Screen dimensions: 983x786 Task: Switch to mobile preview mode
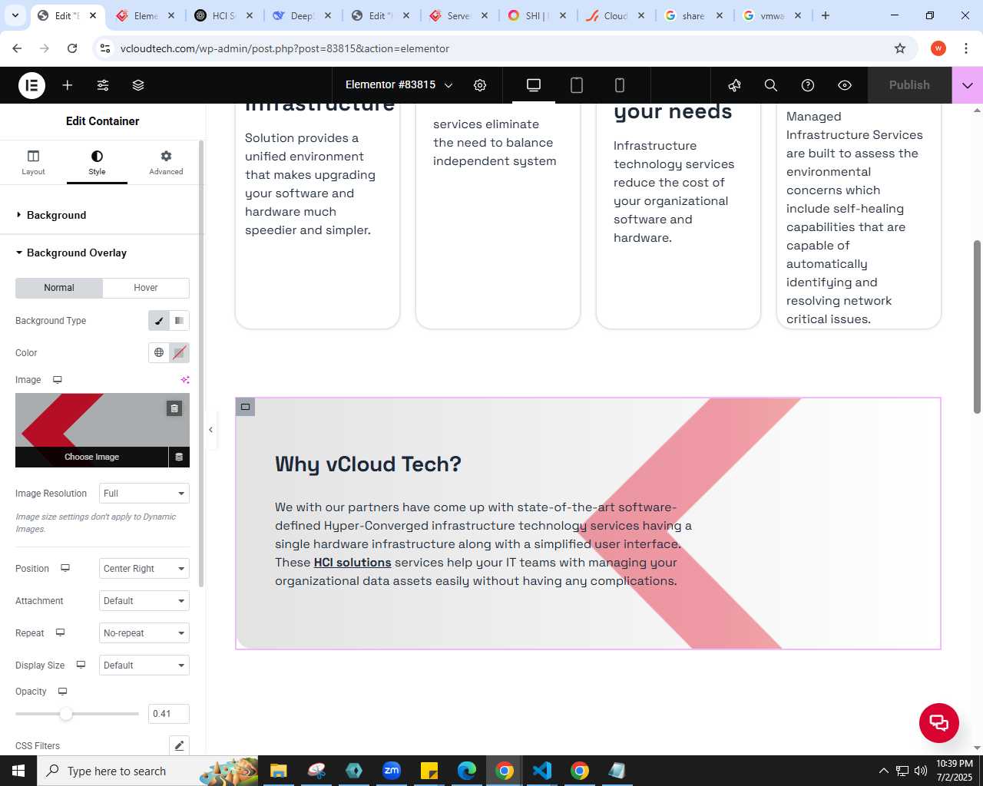pos(620,85)
